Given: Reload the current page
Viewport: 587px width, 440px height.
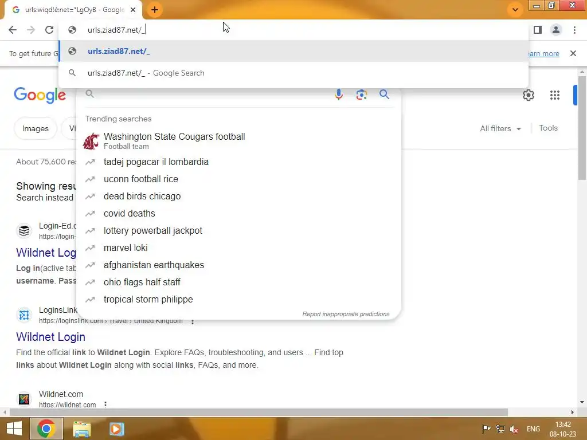Looking at the screenshot, I should coord(49,30).
